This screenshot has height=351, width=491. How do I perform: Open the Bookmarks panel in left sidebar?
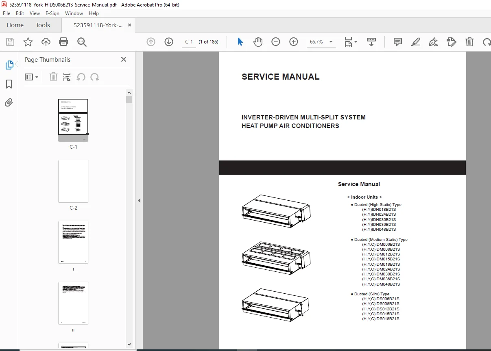click(9, 84)
